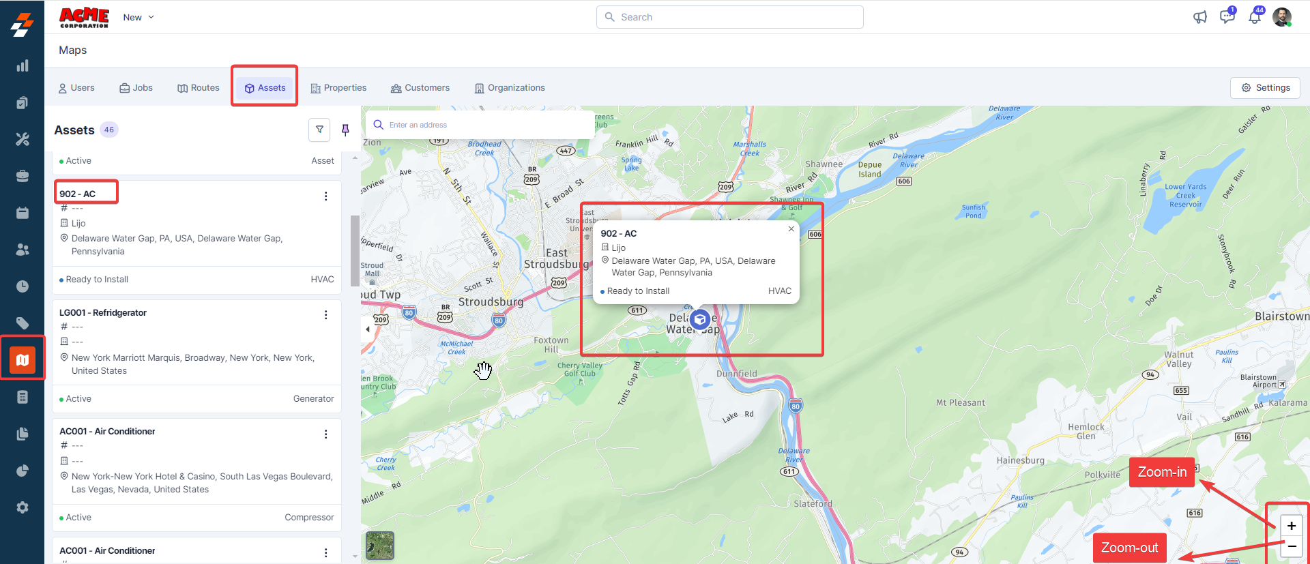Open the Maps icon in left sidebar
Screen dimensions: 1310x564
23,359
